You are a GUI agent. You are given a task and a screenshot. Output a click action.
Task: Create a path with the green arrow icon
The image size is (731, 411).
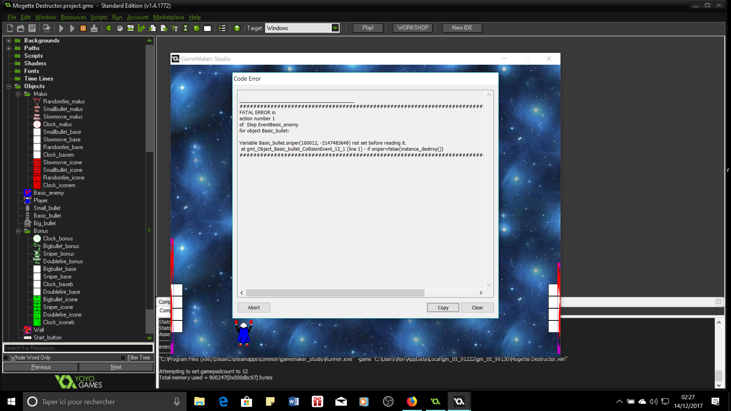pos(142,28)
